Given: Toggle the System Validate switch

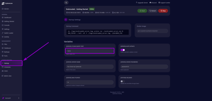Looking at the screenshot, I should coord(123,81).
